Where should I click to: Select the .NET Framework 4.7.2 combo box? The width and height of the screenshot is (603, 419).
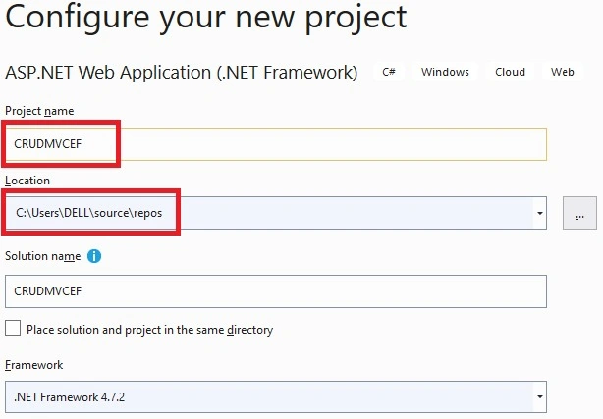coord(276,396)
